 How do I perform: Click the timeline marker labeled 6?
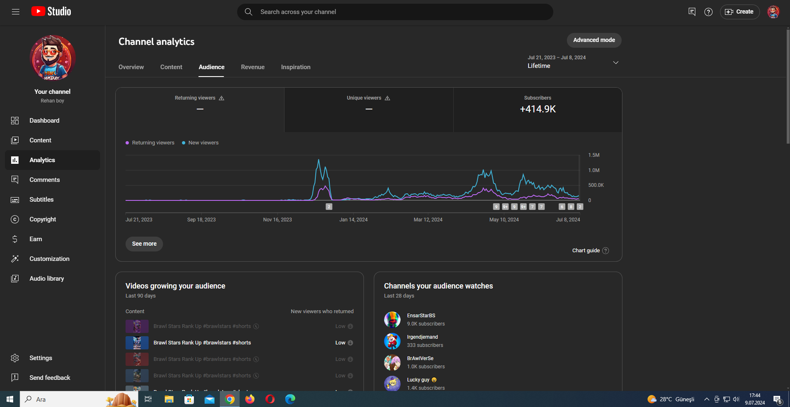click(562, 207)
